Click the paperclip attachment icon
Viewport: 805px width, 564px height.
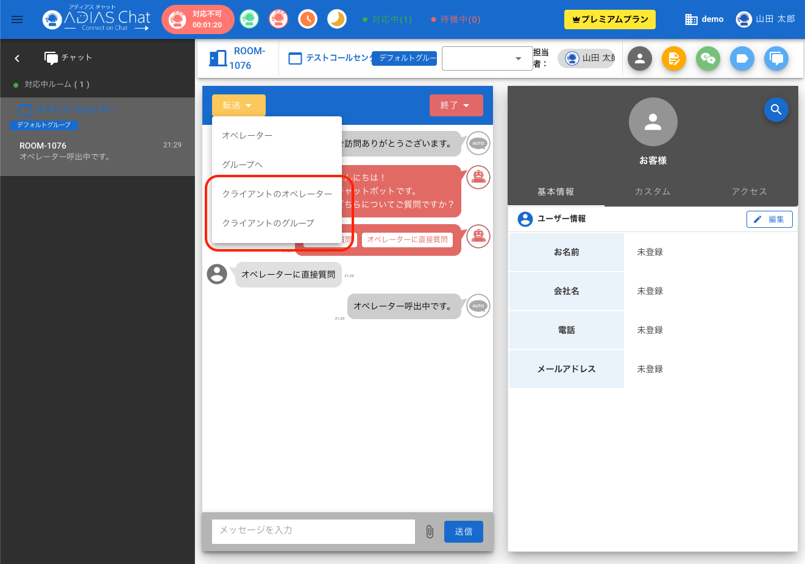430,532
